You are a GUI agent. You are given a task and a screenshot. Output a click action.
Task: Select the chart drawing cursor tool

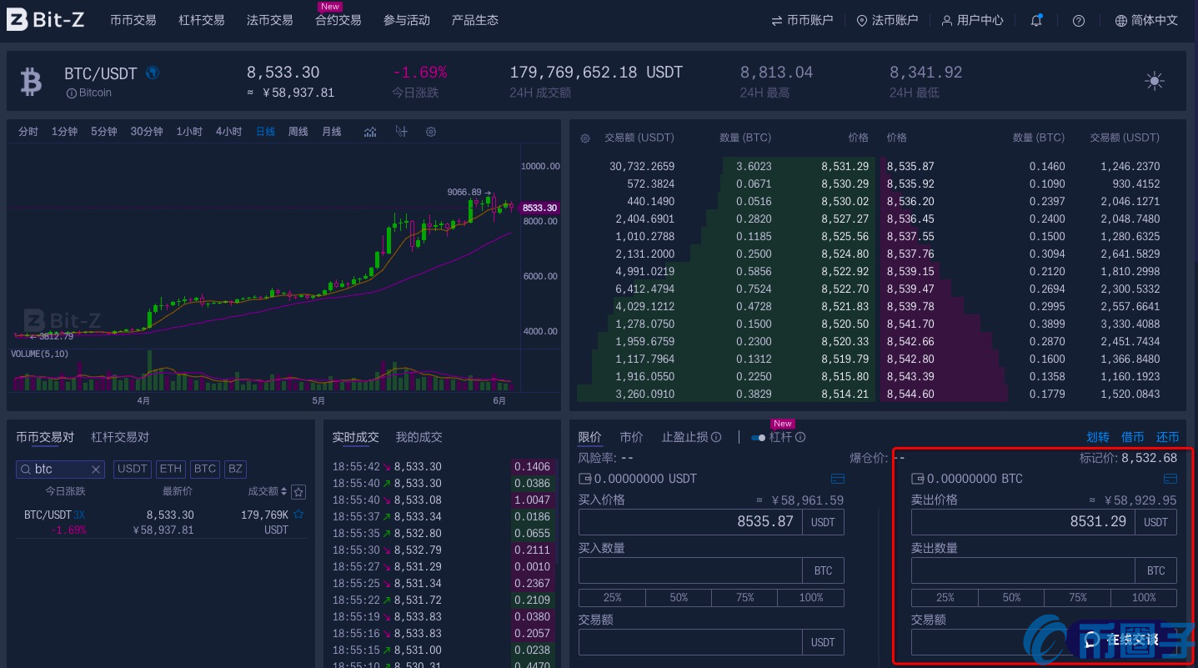401,132
